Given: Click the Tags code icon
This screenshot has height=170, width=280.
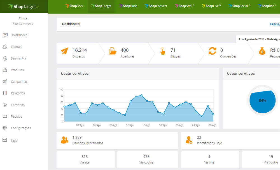Looking at the screenshot, I should click(5, 140).
